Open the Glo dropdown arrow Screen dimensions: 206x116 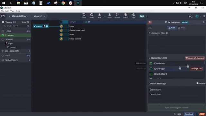pos(147,16)
